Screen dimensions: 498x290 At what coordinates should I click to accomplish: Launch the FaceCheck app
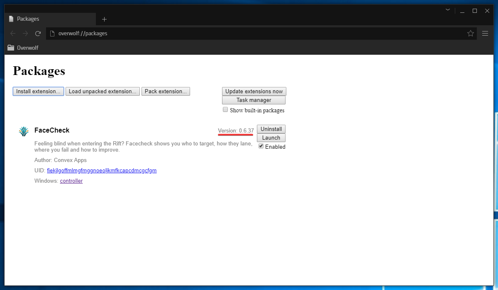[271, 138]
